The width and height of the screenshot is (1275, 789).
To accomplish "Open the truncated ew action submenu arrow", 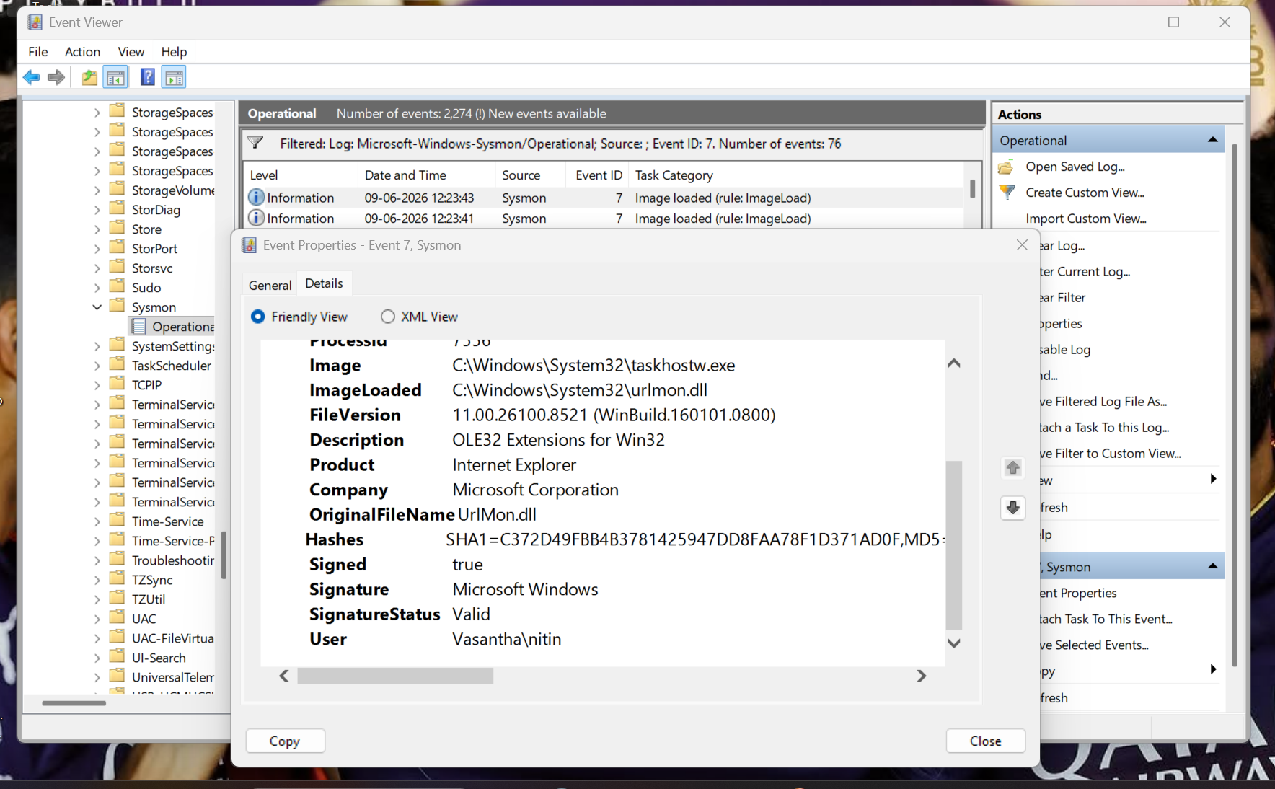I will pos(1213,479).
